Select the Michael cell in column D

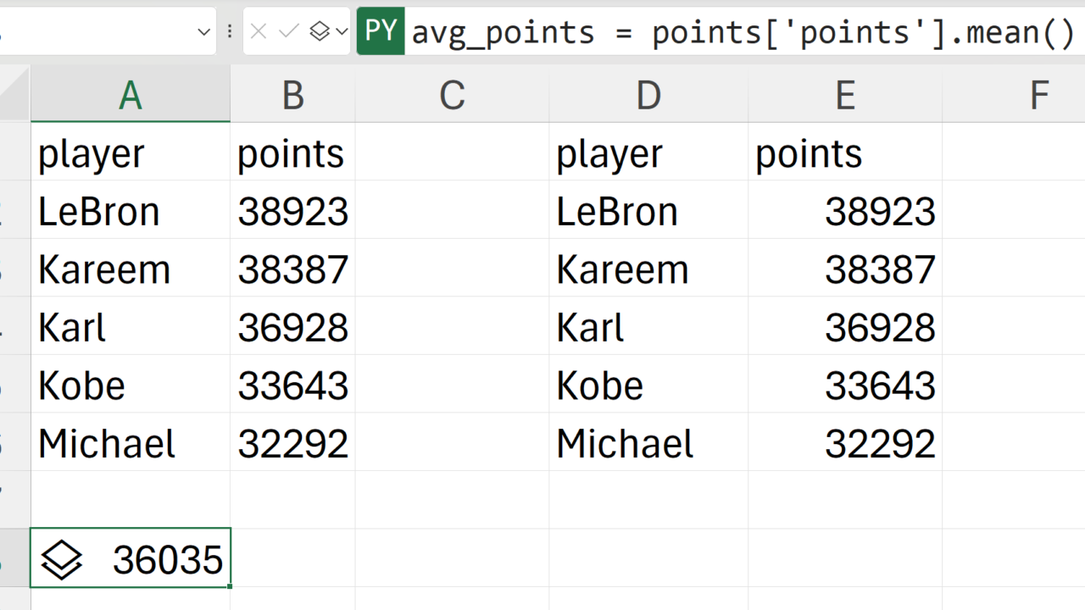coord(648,444)
